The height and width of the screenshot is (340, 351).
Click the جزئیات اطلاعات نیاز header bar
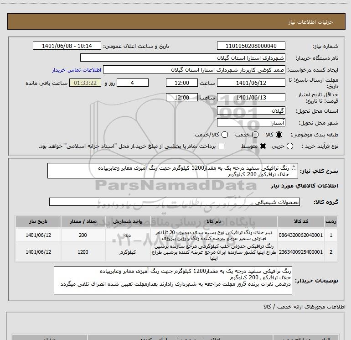[176, 22]
